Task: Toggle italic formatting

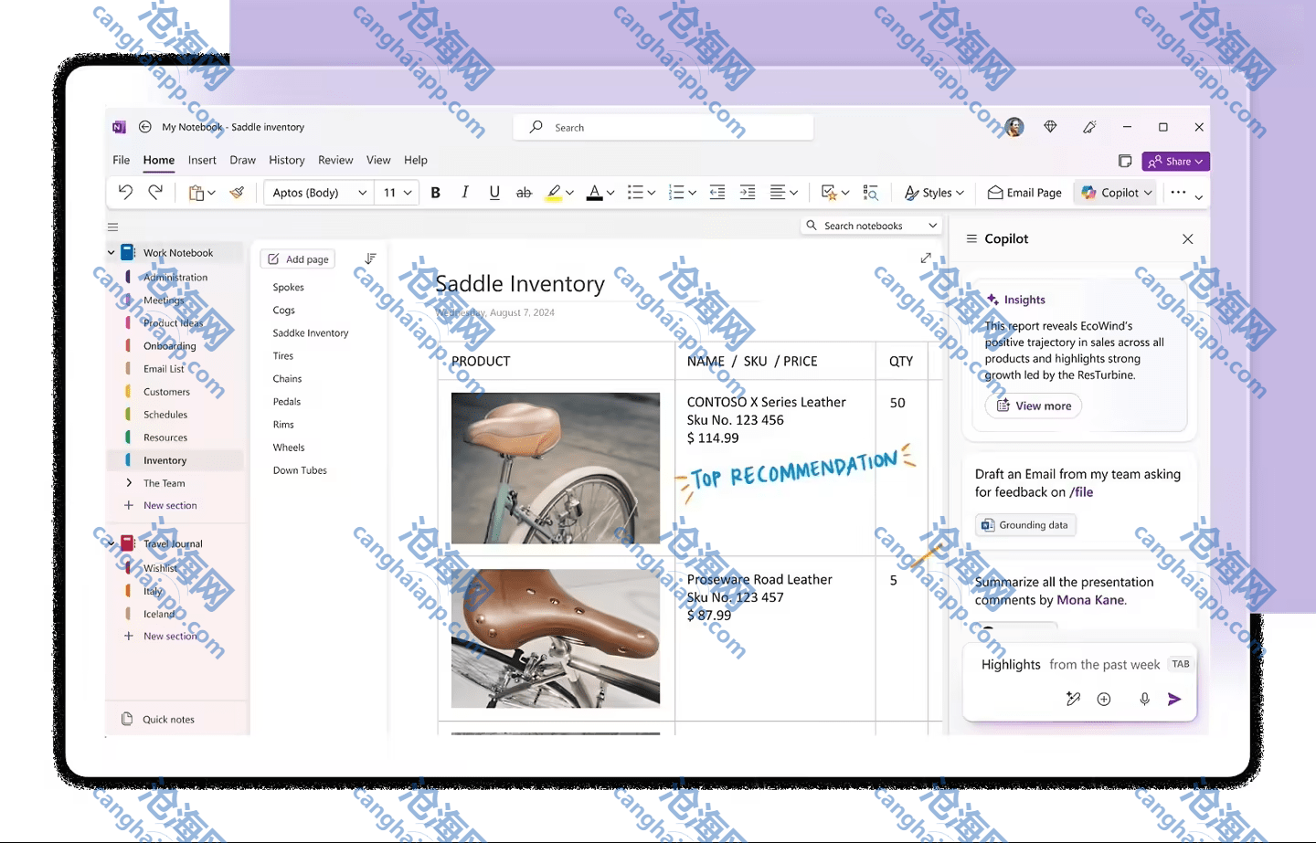Action: 465,192
